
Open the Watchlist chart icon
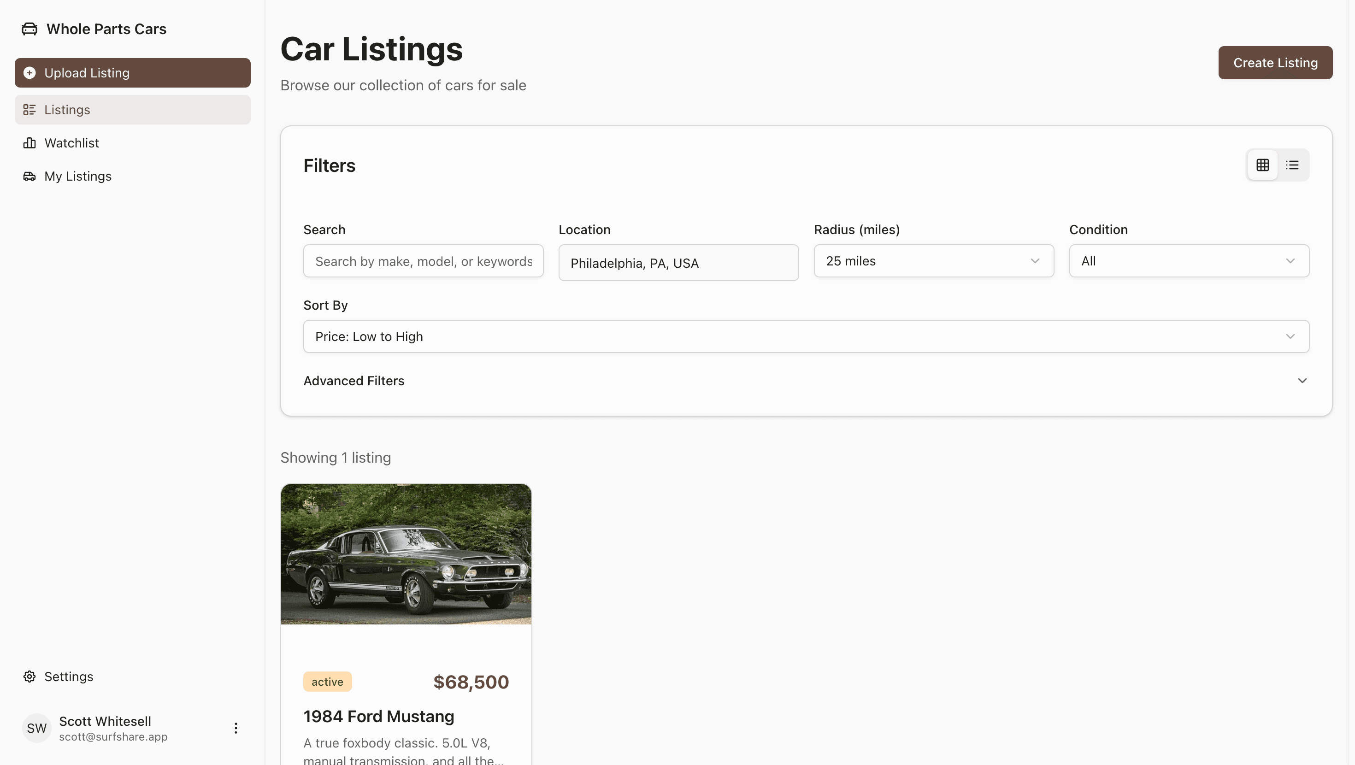29,142
